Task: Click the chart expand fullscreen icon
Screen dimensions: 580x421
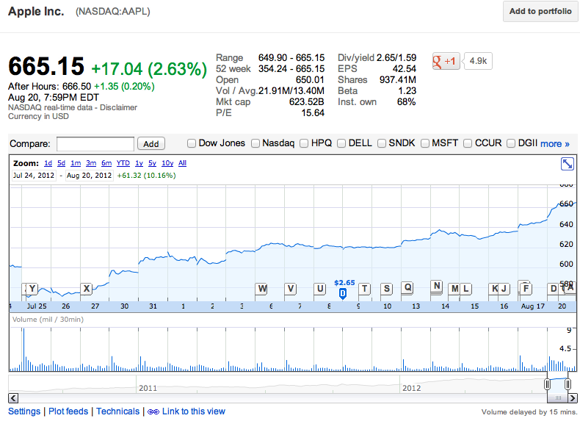Action: tap(566, 164)
